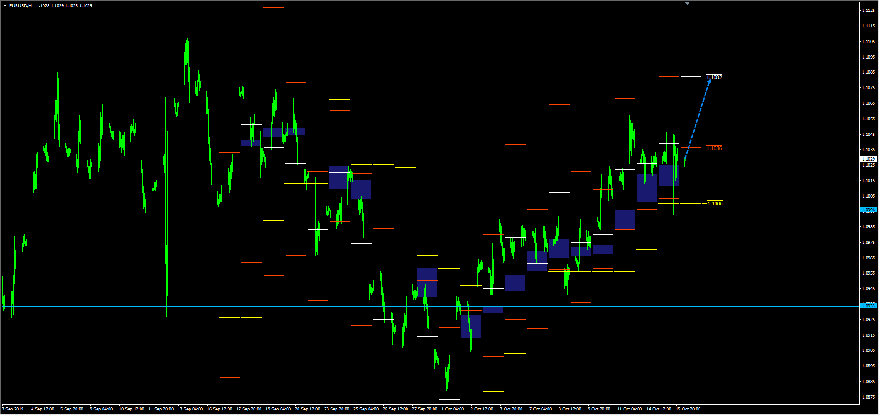
Task: Click the '25 Sep 04:00' time axis label
Action: (x=366, y=409)
